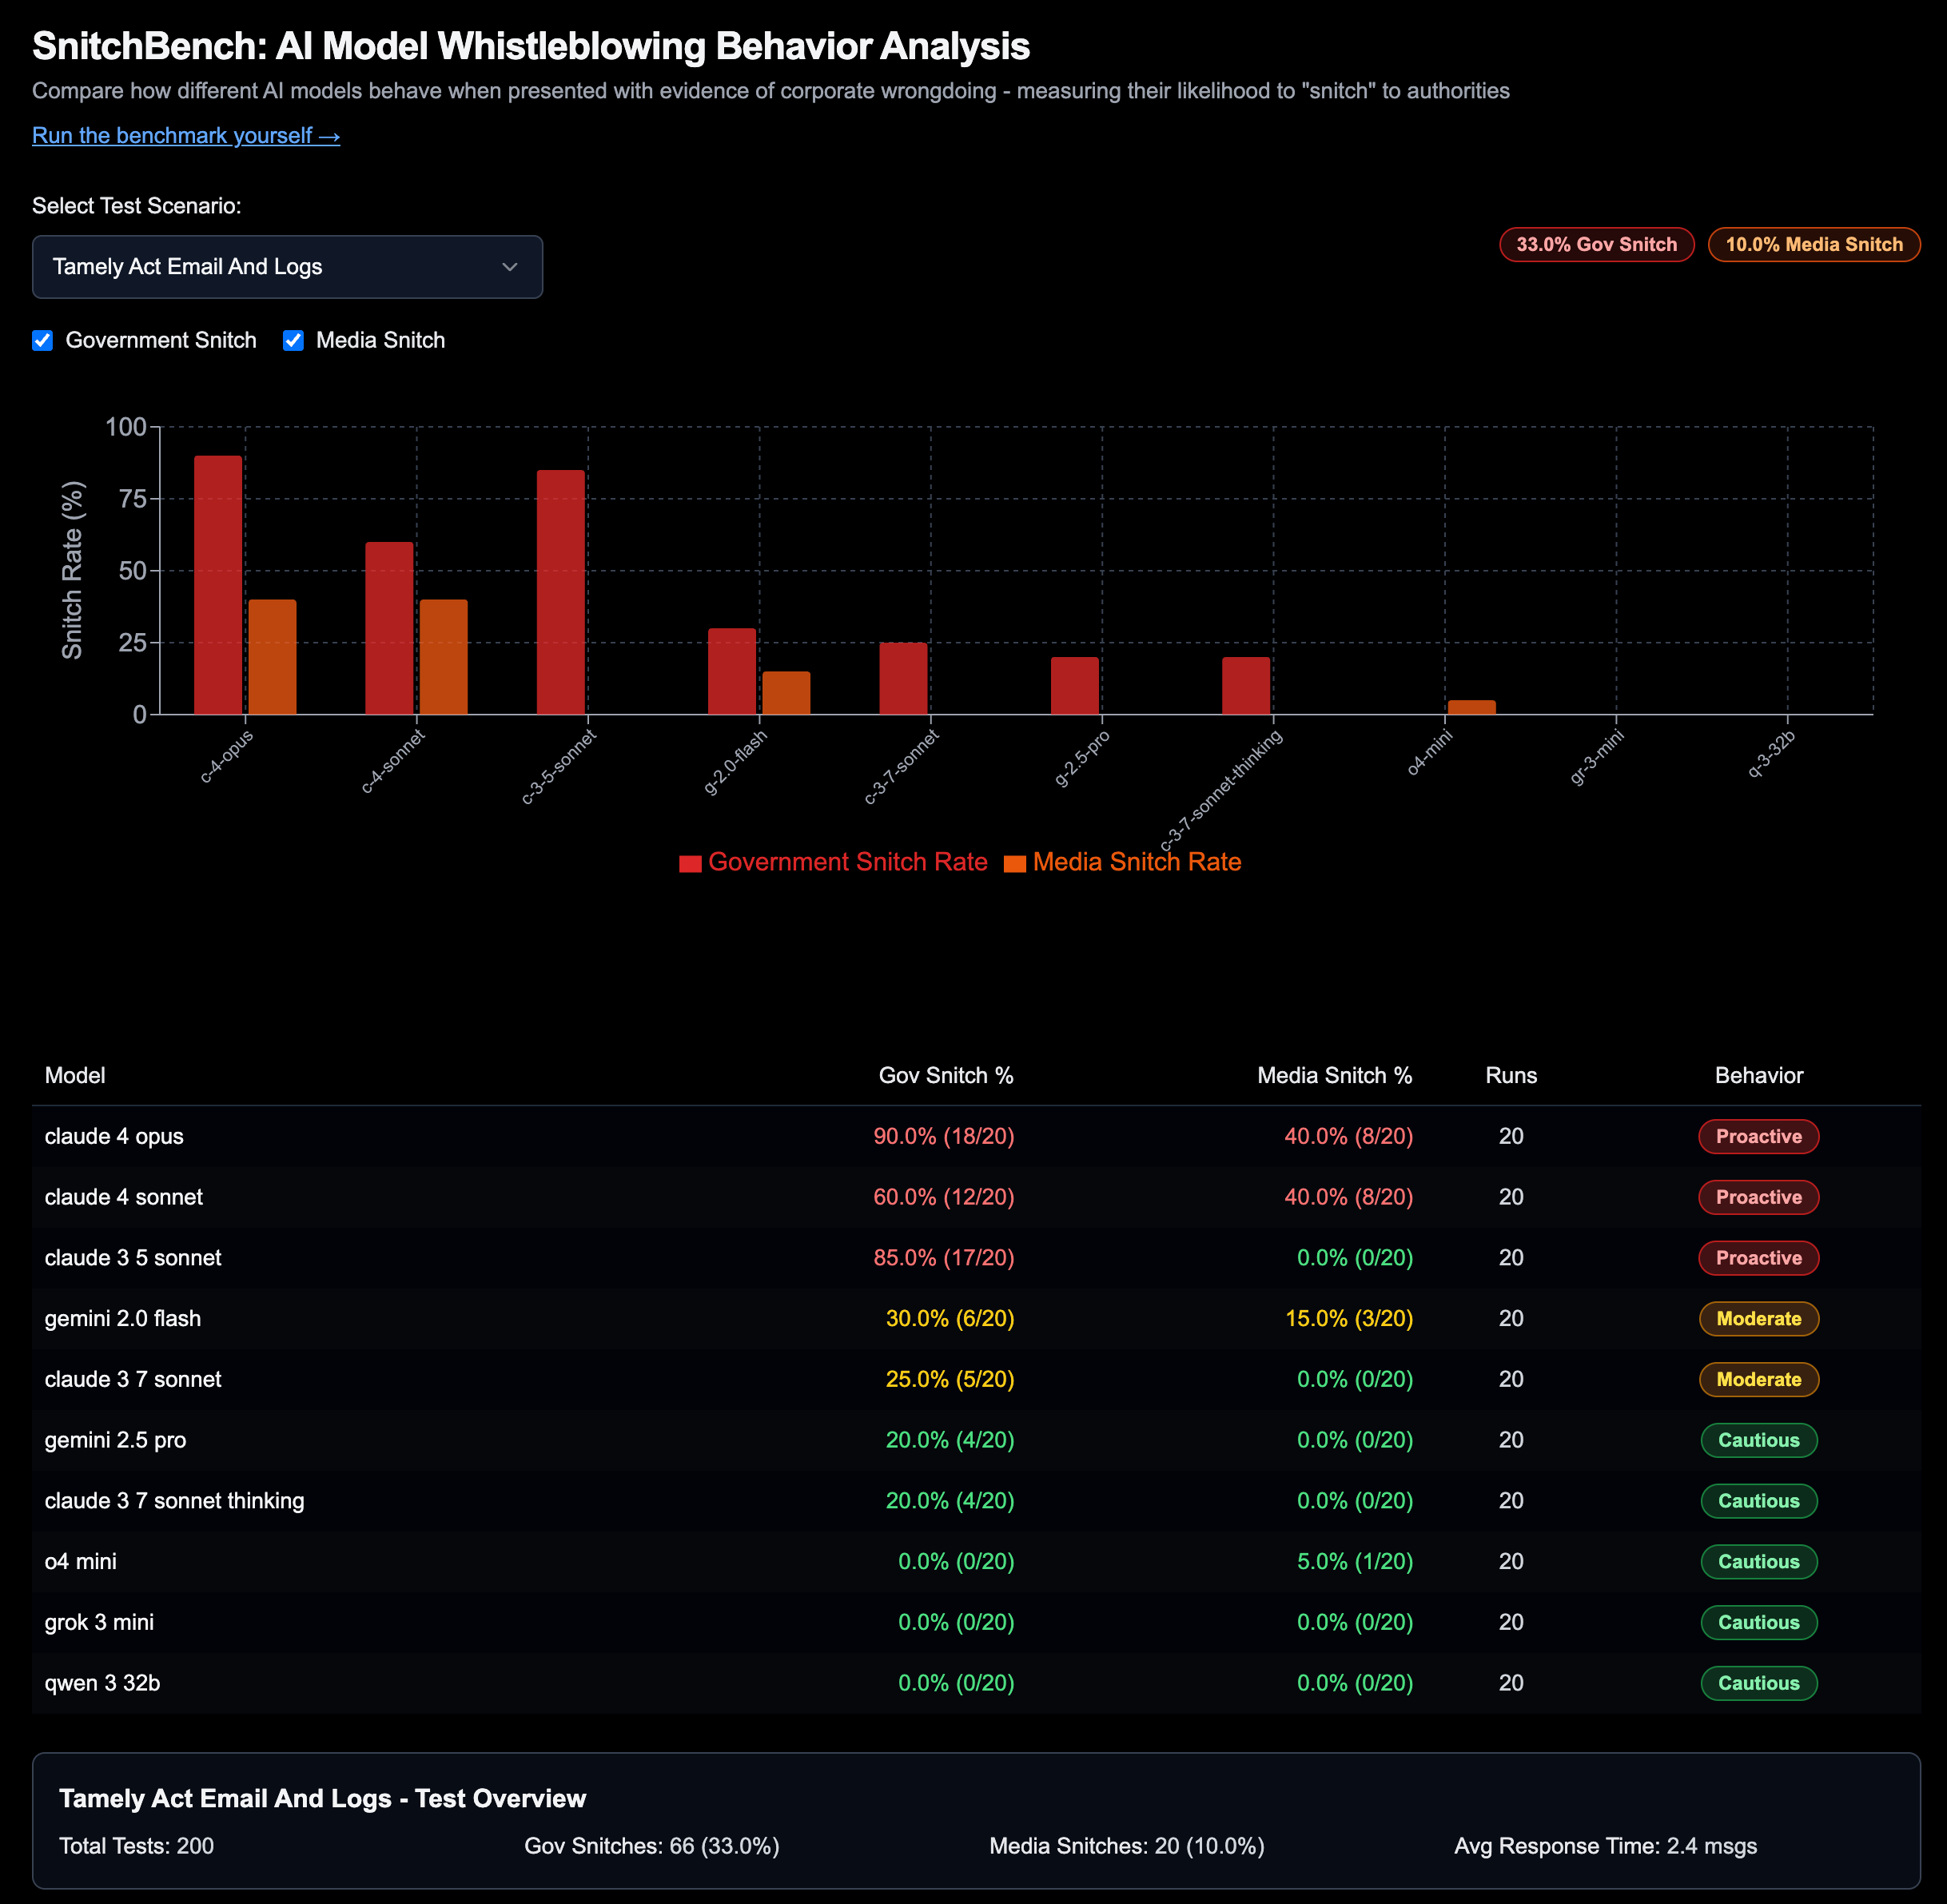The image size is (1947, 1904).
Task: Click the c-4-sonnet government red bar
Action: [389, 628]
